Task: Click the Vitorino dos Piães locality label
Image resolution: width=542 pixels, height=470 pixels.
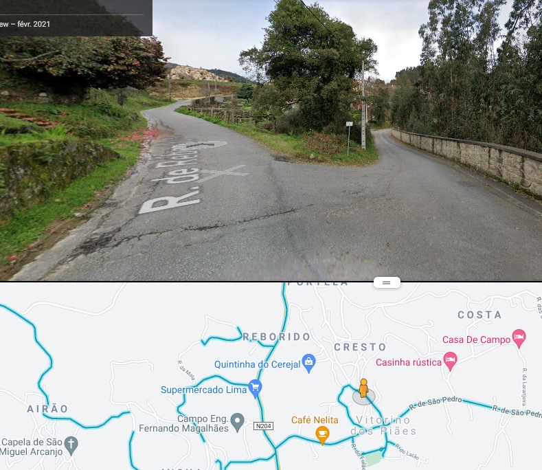Action: point(383,425)
